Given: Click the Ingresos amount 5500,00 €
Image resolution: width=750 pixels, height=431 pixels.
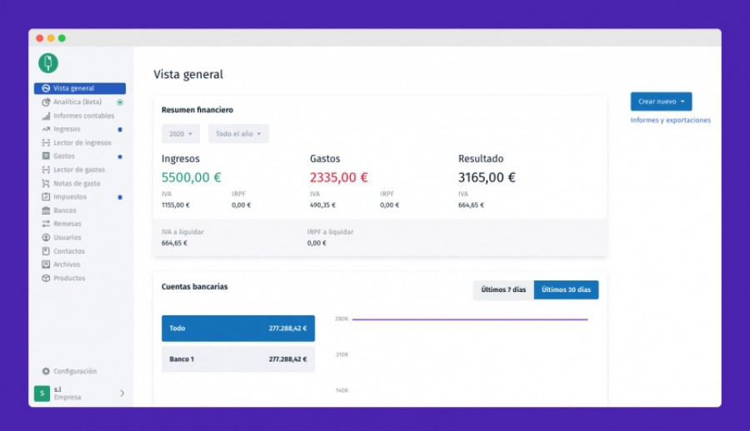Looking at the screenshot, I should 192,177.
